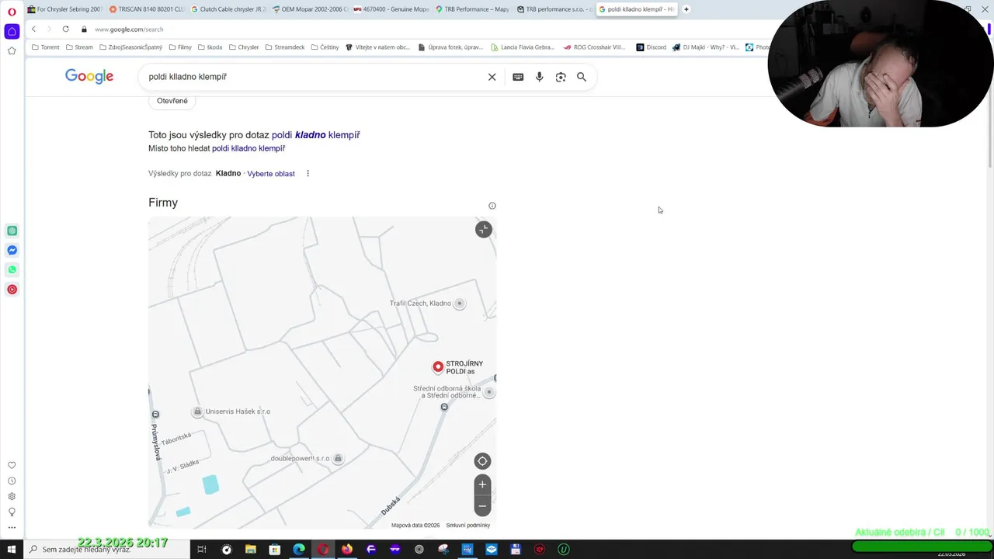Open bookmarks star in Opera sidebar

[12, 51]
